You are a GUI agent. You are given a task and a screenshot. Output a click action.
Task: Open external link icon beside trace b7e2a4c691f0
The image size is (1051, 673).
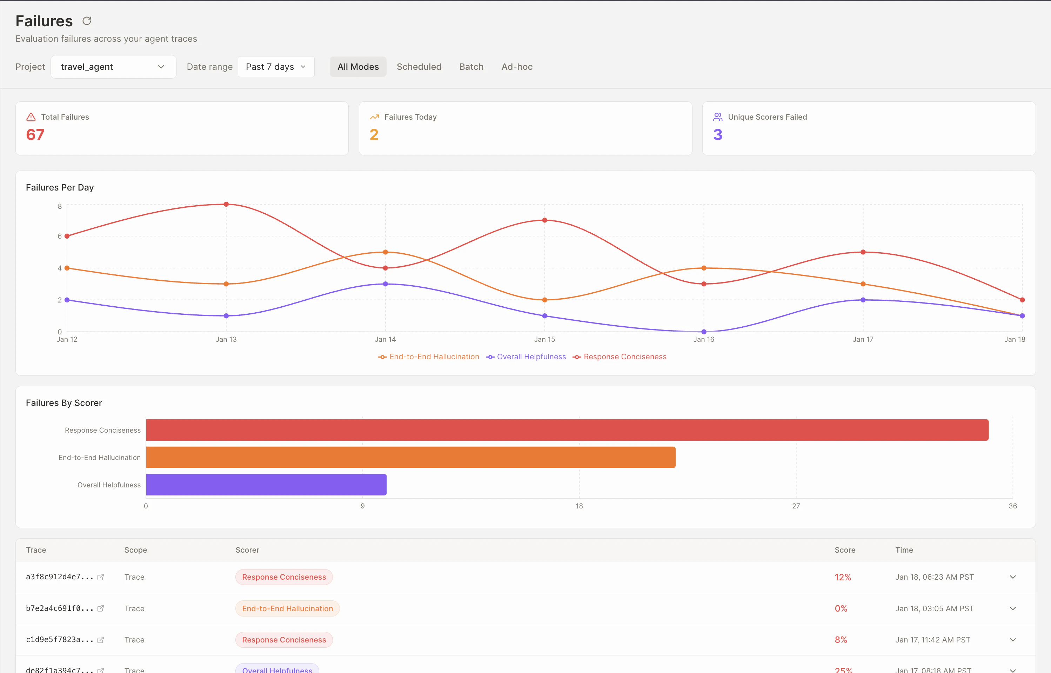(101, 608)
